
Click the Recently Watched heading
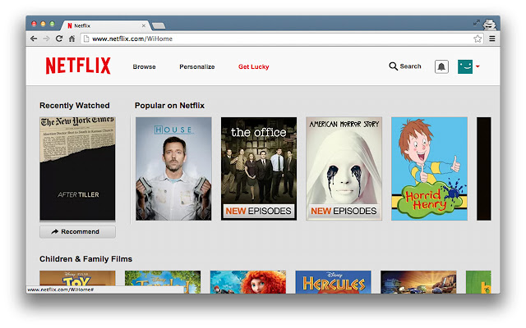(x=75, y=106)
